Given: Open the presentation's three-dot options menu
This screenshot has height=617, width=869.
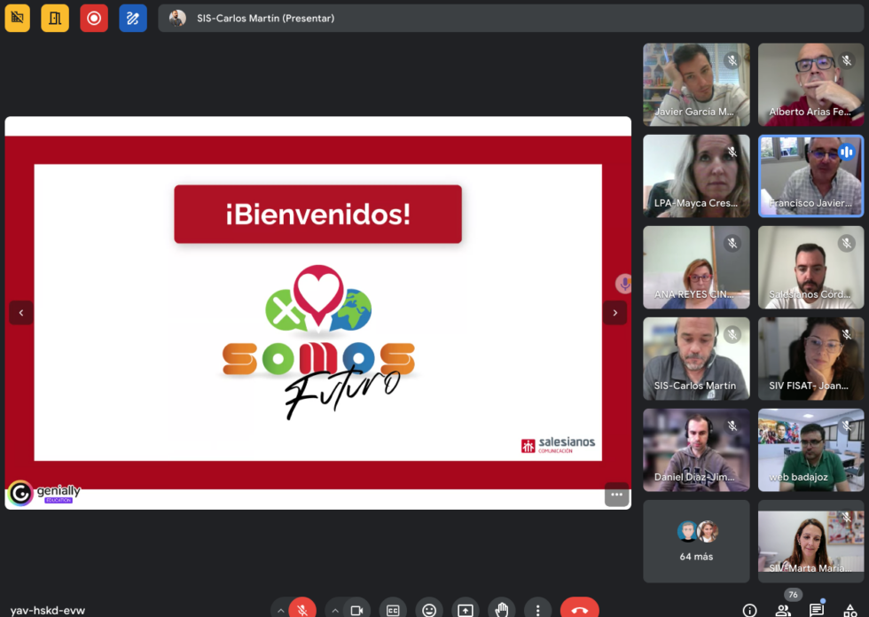Looking at the screenshot, I should pyautogui.click(x=616, y=495).
